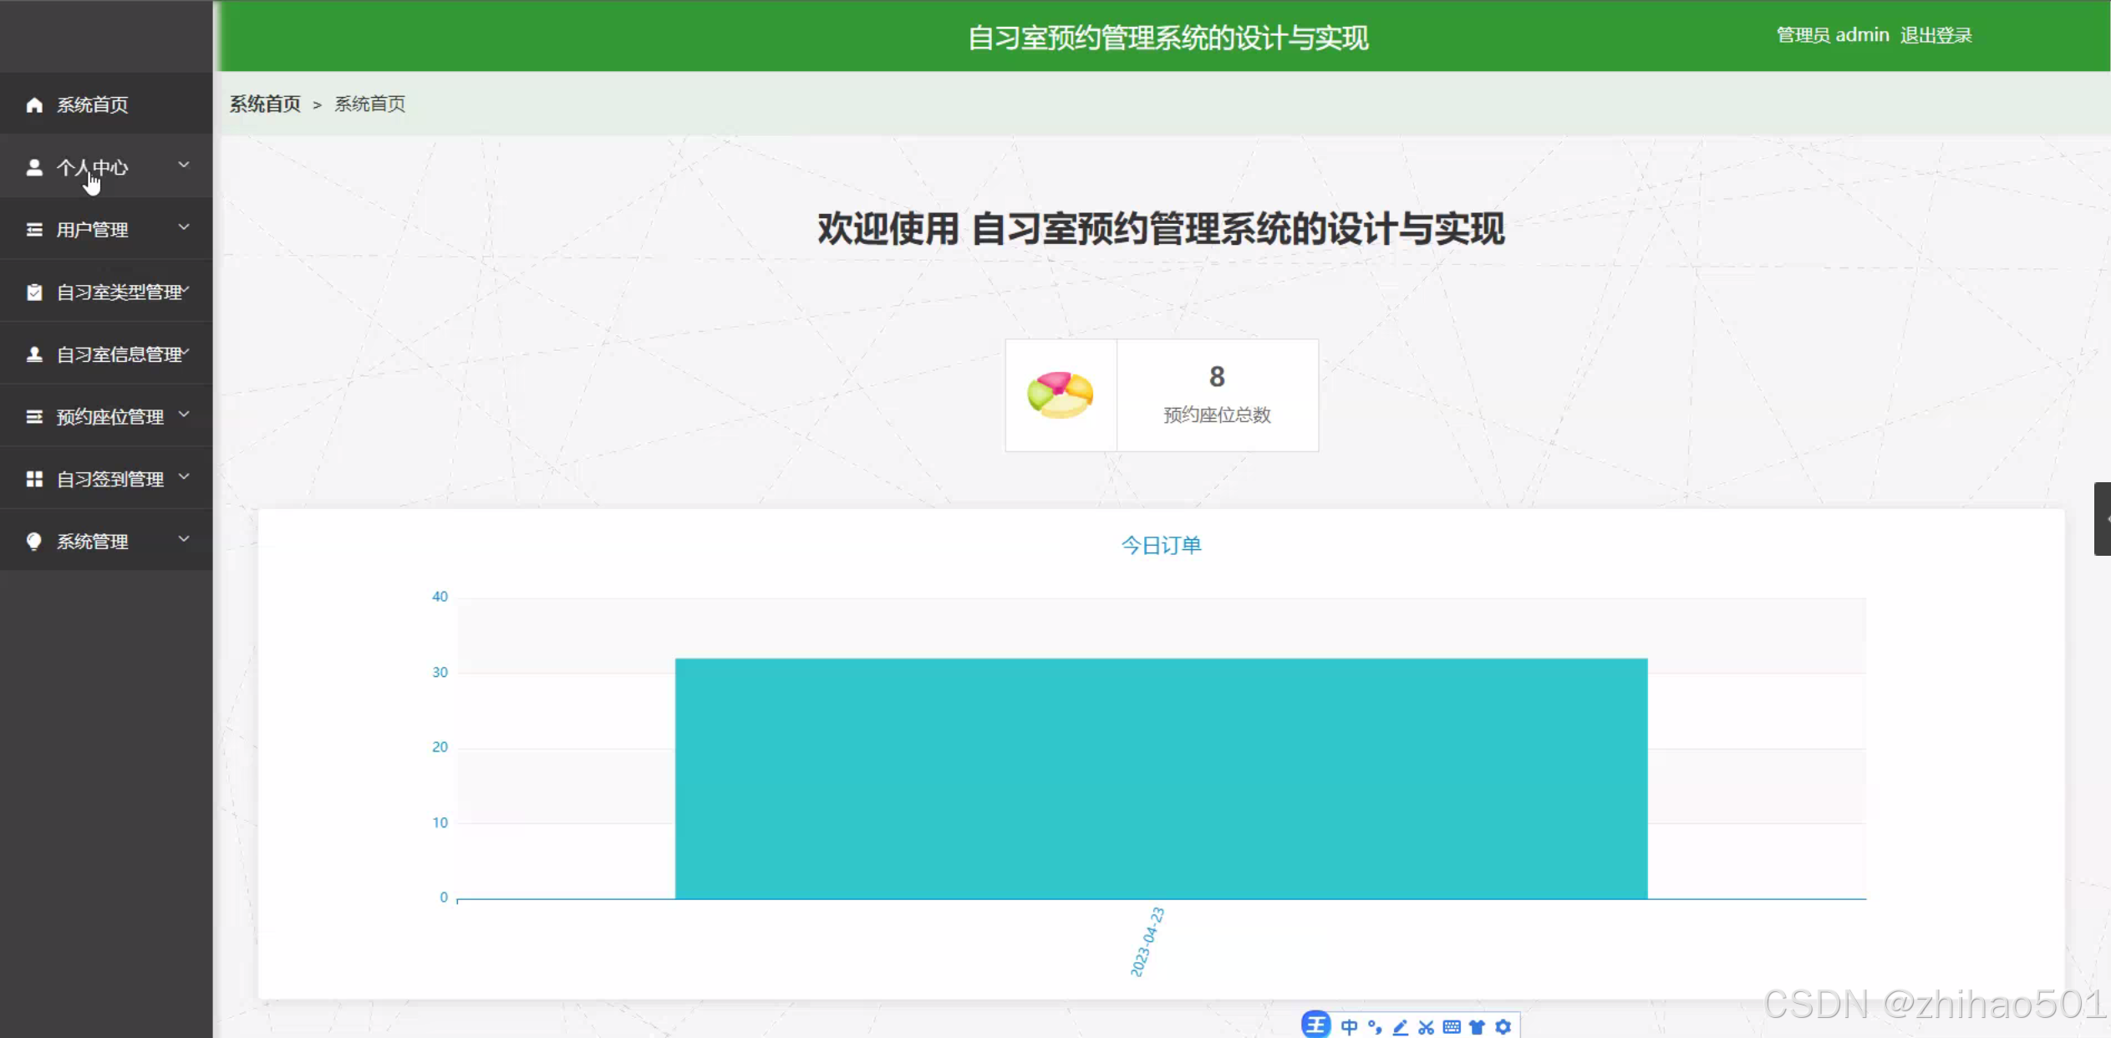Expand the 自习签到管理 chevron
This screenshot has width=2111, height=1038.
tap(184, 476)
